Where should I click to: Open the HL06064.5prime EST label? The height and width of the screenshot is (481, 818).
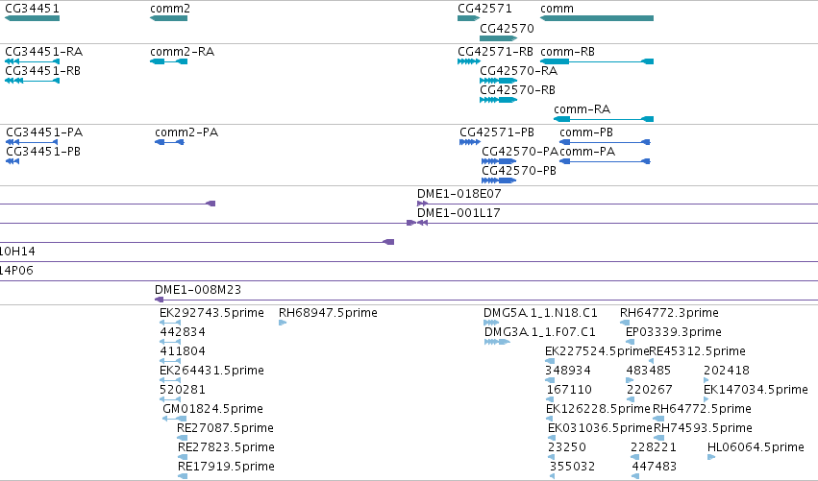pyautogui.click(x=756, y=447)
